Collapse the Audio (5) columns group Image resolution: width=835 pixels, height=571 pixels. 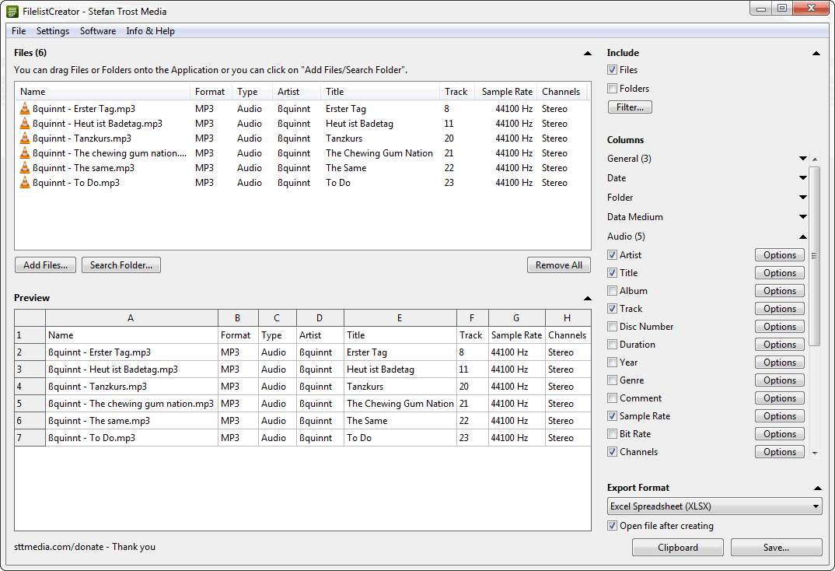click(803, 236)
